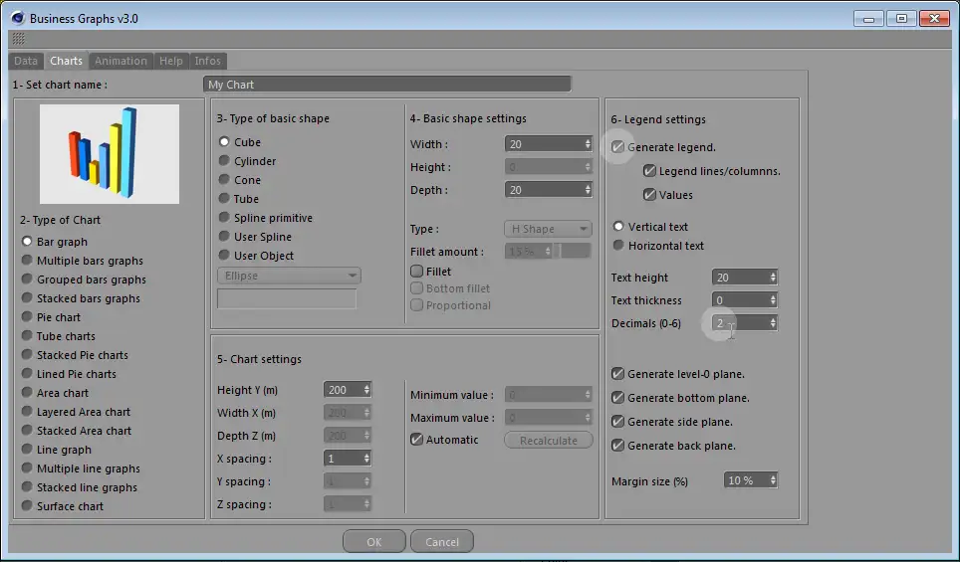Viewport: 960px width, 562px height.
Task: Select Multiple line graphs option
Action: pyautogui.click(x=81, y=469)
